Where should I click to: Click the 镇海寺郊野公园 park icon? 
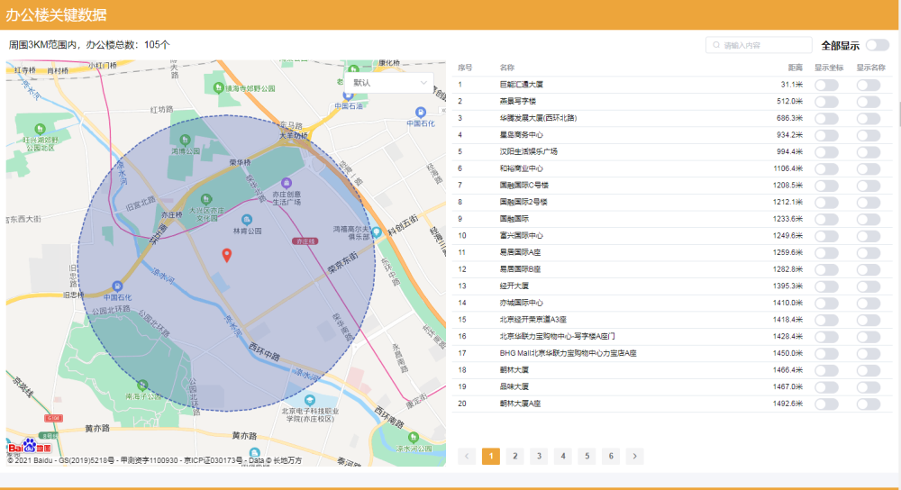click(218, 87)
